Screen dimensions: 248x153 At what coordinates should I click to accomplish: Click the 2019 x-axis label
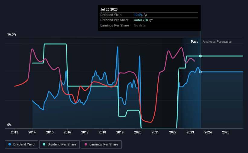[120, 132]
